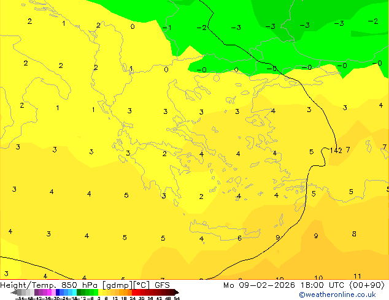
Task: Click the '11' temperature value on the map
Action: pos(357,276)
